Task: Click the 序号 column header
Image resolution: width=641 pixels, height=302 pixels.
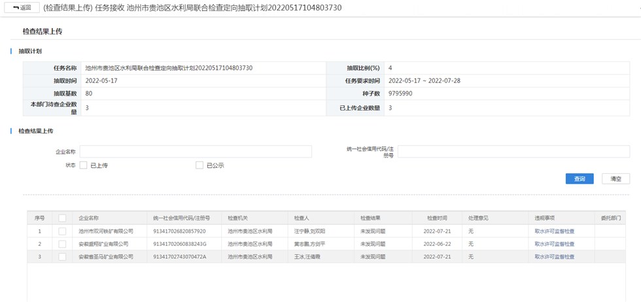Action: (x=40, y=218)
